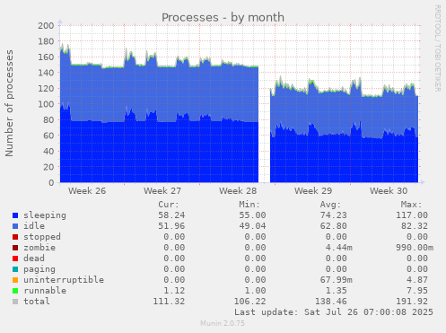
Task: Click the idle minimum value 49.04
Action: pyautogui.click(x=252, y=226)
